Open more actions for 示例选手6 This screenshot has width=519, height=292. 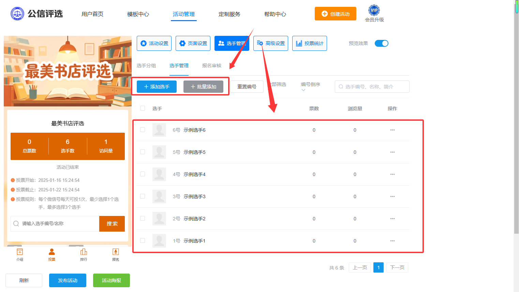(x=392, y=130)
